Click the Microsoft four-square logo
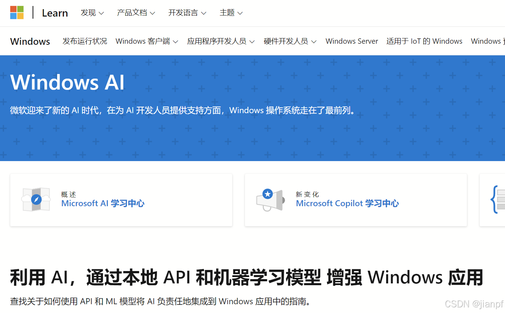The height and width of the screenshot is (313, 505). [17, 13]
